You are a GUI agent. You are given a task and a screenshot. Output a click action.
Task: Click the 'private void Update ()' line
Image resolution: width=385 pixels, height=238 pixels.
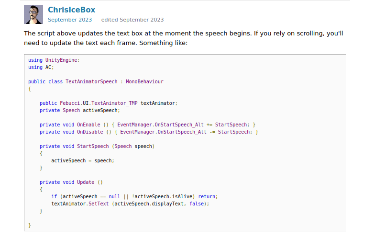(x=71, y=182)
